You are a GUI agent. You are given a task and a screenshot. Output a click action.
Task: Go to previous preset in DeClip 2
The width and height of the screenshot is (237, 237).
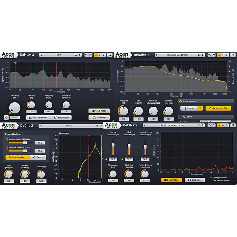tap(40, 126)
